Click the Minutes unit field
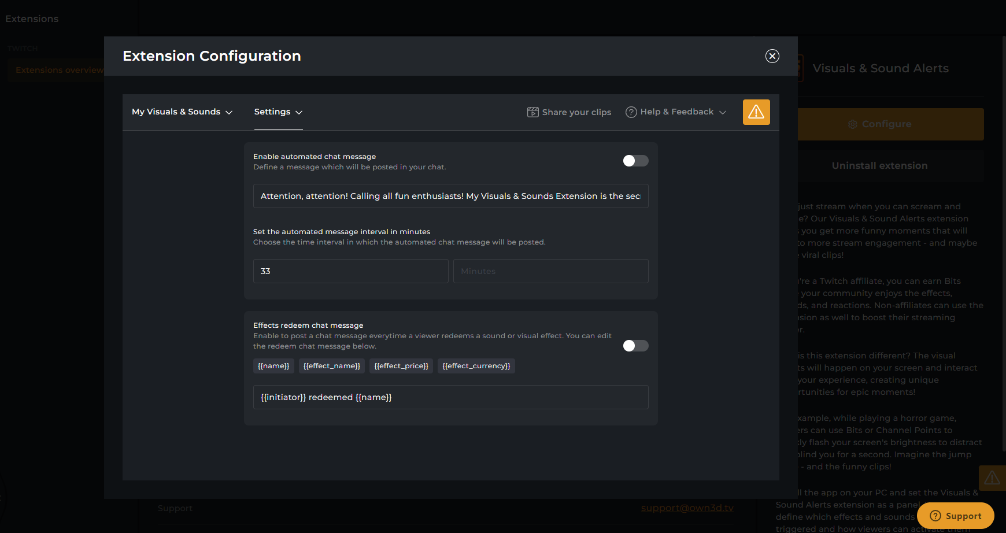This screenshot has height=533, width=1006. click(550, 271)
